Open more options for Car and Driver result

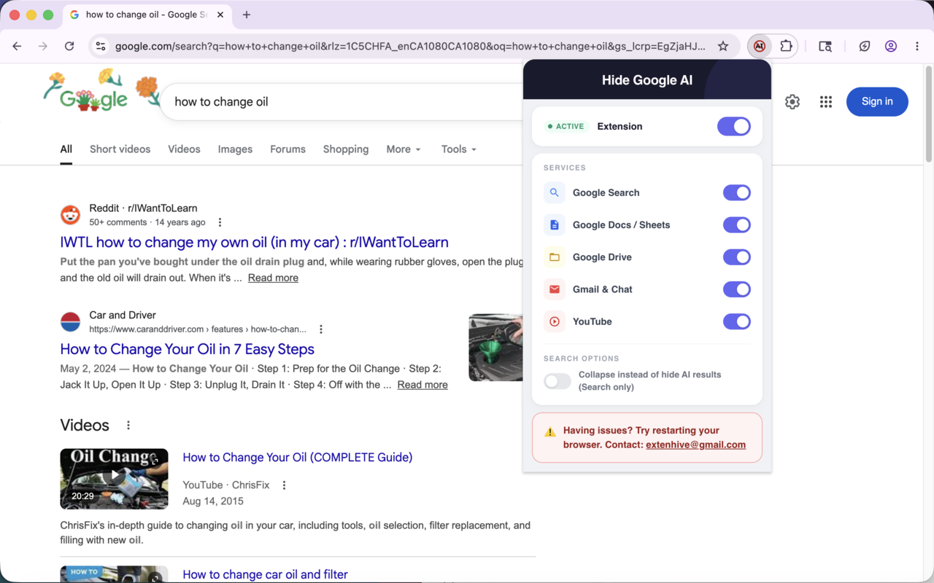point(321,329)
